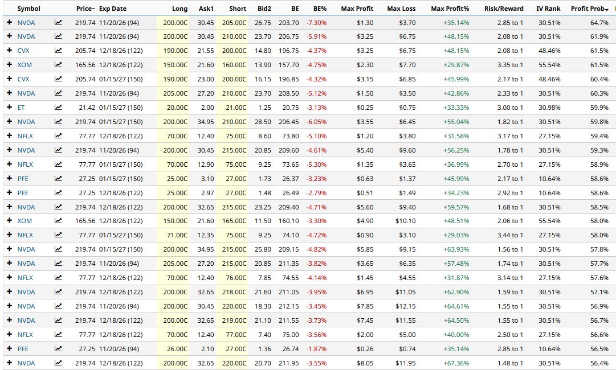Click chart icon for NFLX 71.00C row
This screenshot has width=616, height=370.
click(x=58, y=235)
